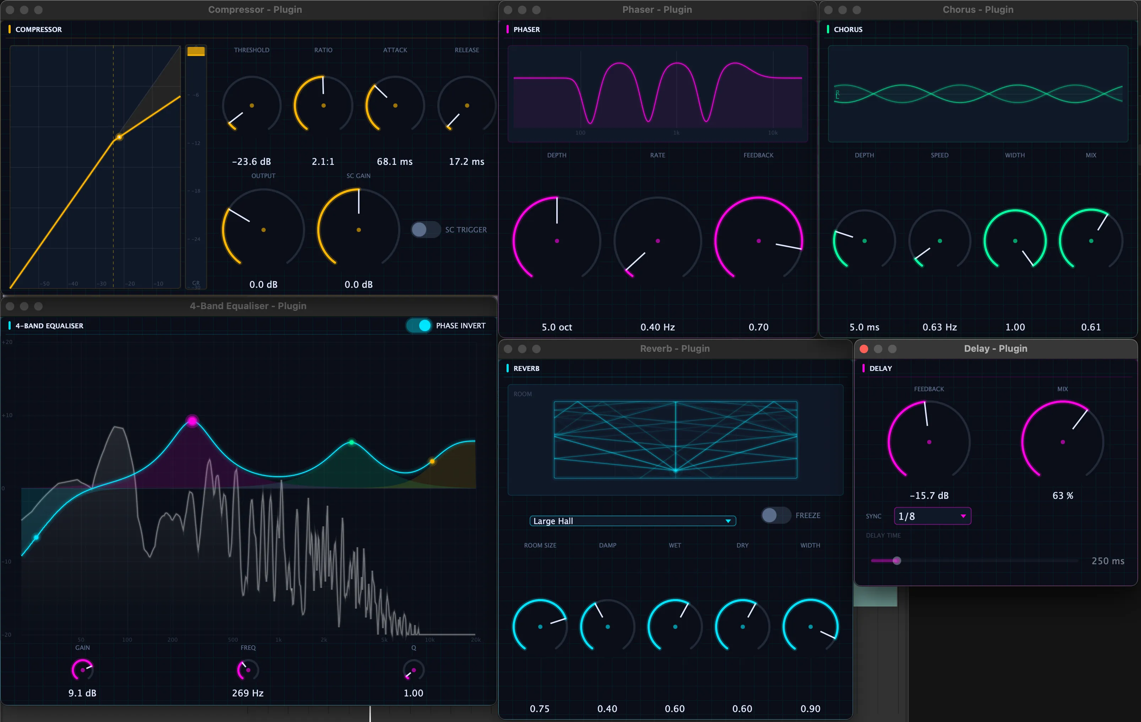Click the compressor threshold curve knee point

click(119, 137)
